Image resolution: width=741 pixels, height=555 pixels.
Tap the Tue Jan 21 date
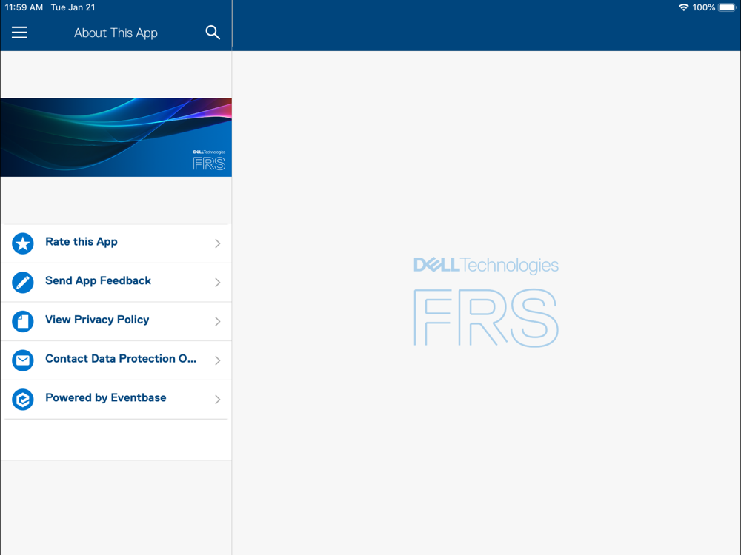(x=73, y=7)
